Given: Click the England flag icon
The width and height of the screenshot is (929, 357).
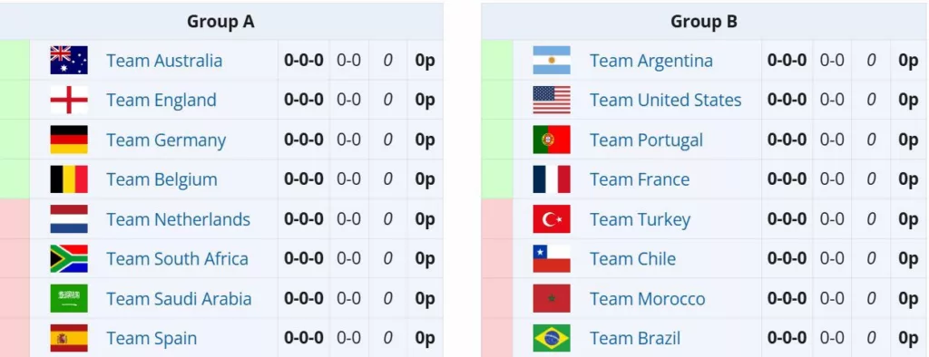Looking at the screenshot, I should 69,100.
